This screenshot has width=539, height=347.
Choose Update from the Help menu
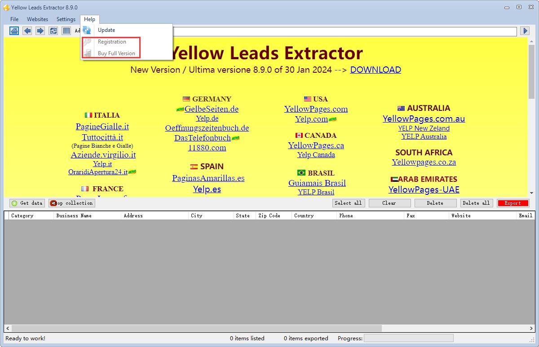pos(106,30)
